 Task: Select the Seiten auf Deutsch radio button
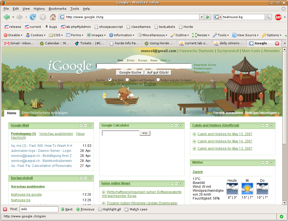point(127,79)
